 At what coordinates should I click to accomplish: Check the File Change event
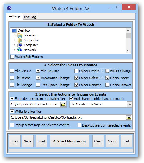(x=12, y=85)
